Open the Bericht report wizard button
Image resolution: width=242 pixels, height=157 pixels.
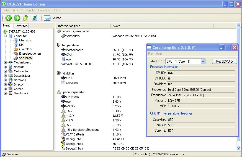(x=53, y=18)
